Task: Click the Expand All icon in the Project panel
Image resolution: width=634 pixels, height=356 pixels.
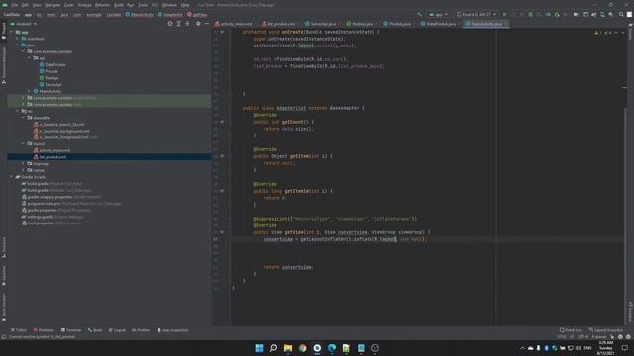Action: (178, 24)
